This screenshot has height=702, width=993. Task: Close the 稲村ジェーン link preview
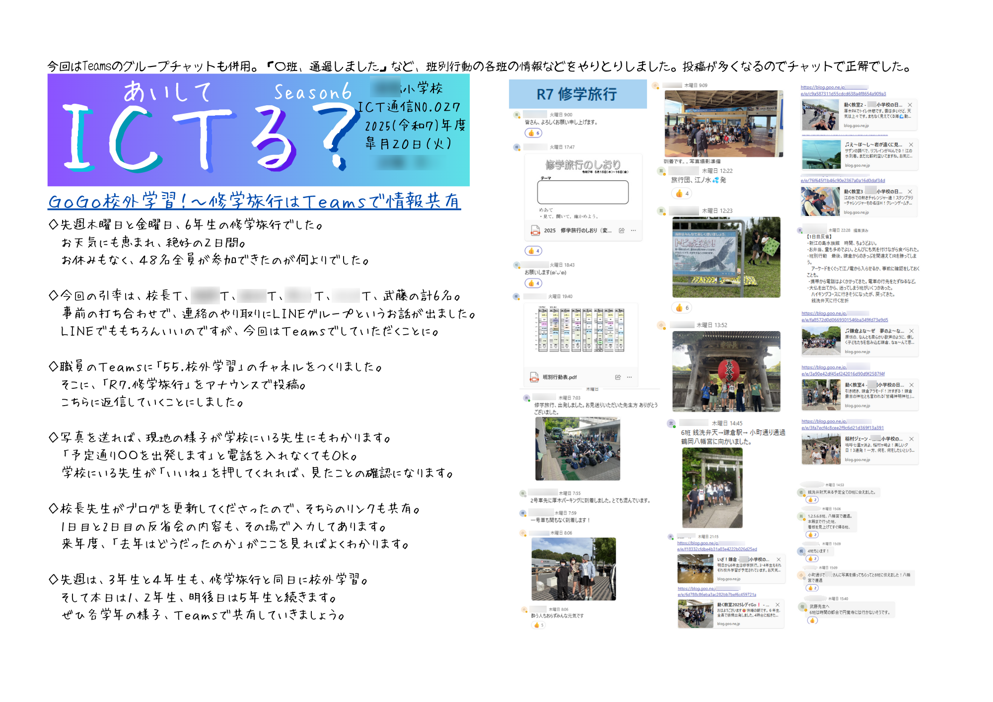click(912, 439)
